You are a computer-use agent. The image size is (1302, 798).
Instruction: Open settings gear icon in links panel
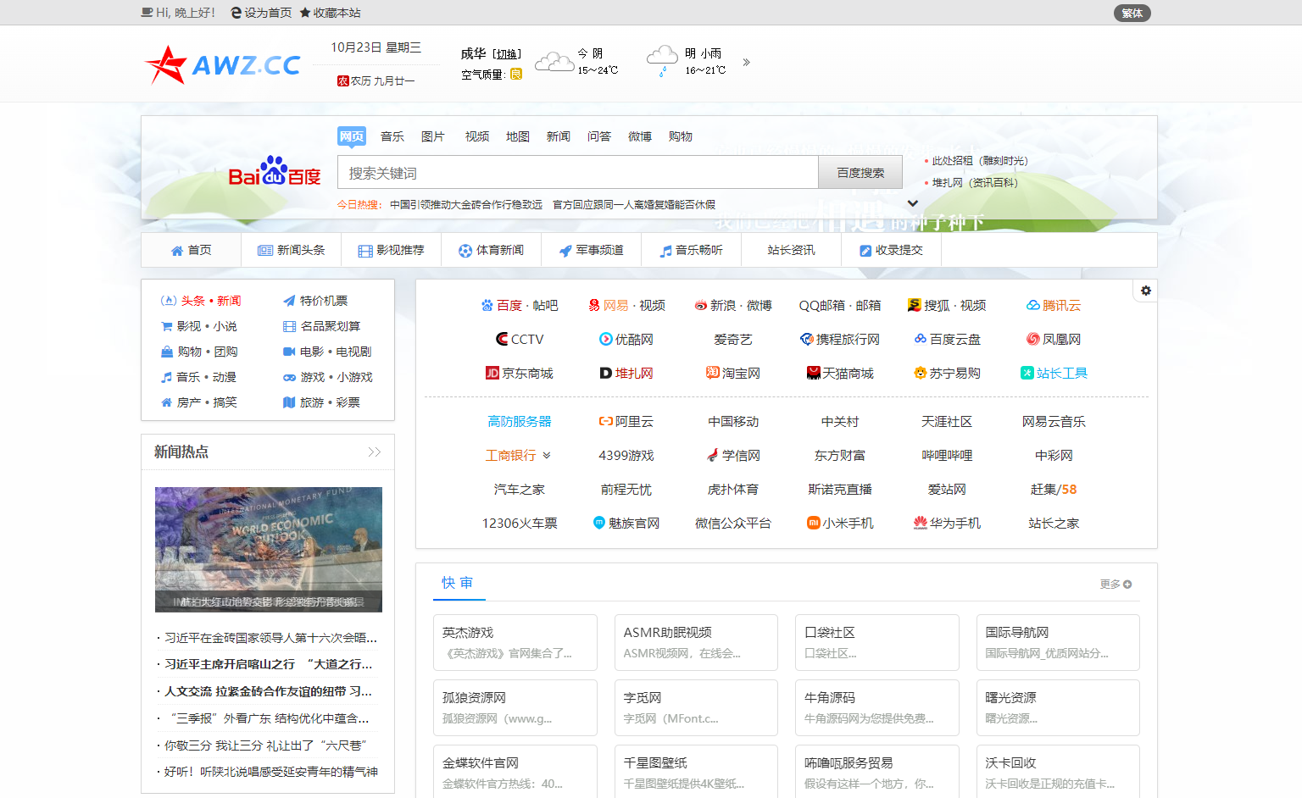(1146, 291)
